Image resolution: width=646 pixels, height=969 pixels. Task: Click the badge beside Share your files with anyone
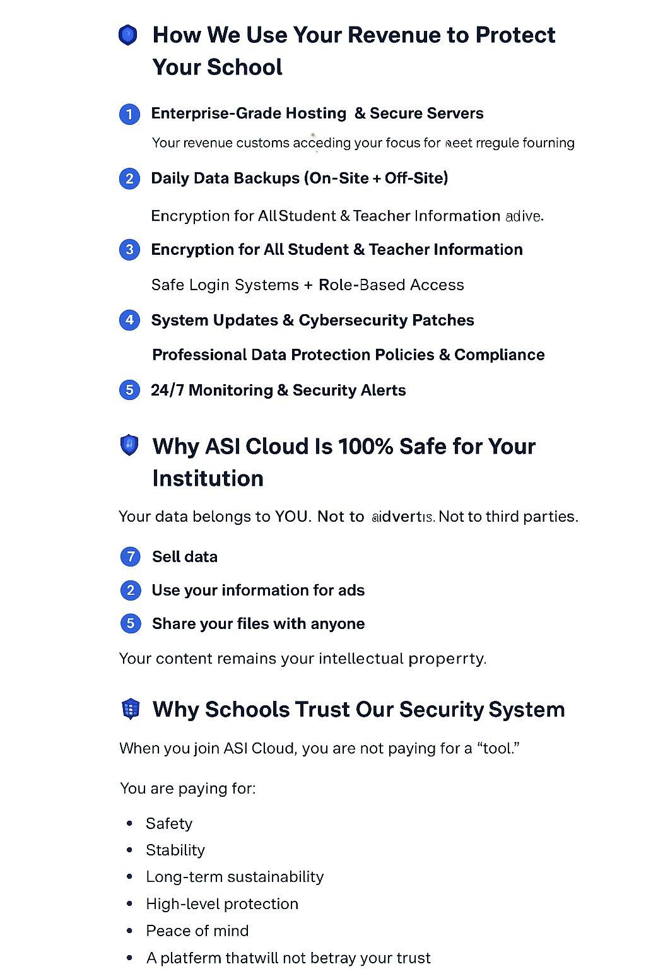(x=131, y=624)
